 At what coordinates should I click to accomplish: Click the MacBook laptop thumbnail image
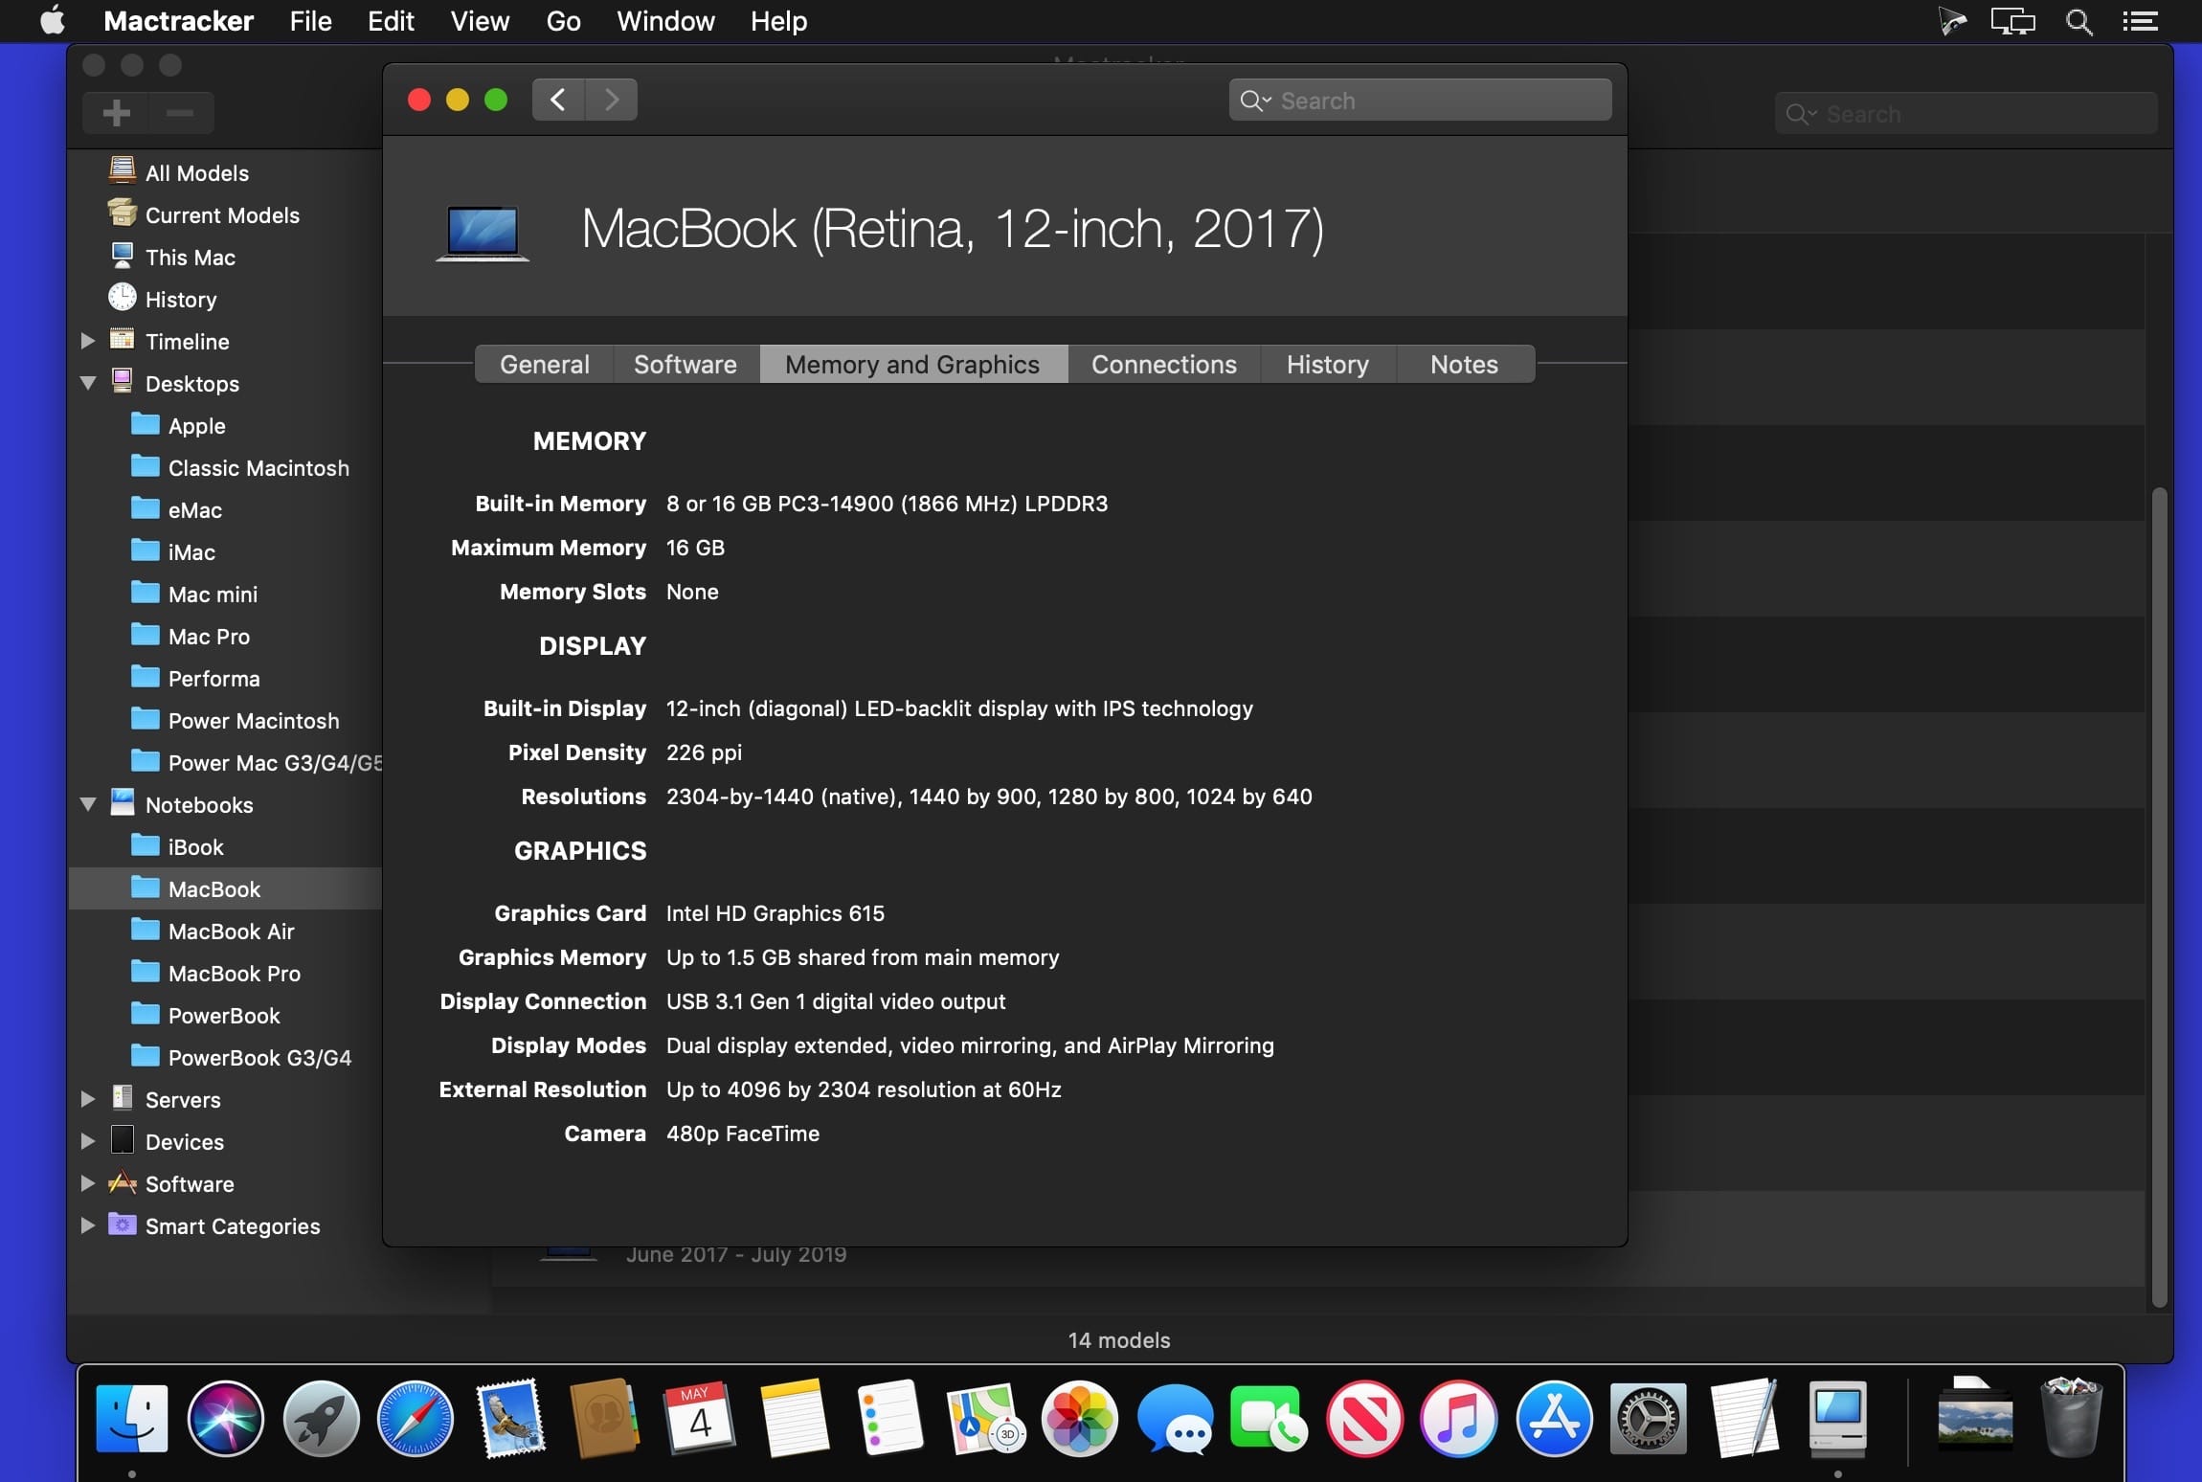pyautogui.click(x=483, y=231)
